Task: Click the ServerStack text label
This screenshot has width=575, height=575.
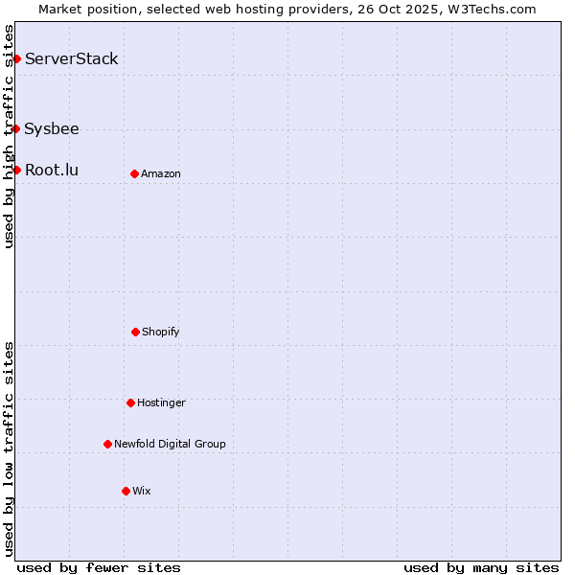Action: pyautogui.click(x=72, y=59)
